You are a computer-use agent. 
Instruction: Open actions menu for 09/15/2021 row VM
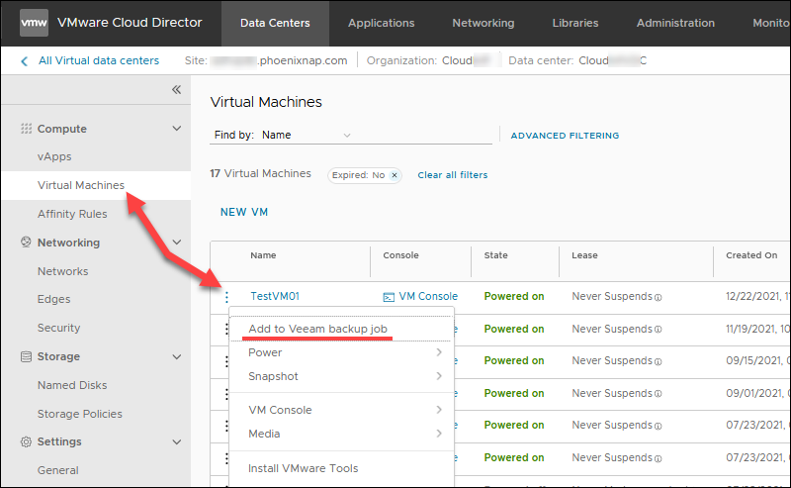click(226, 361)
